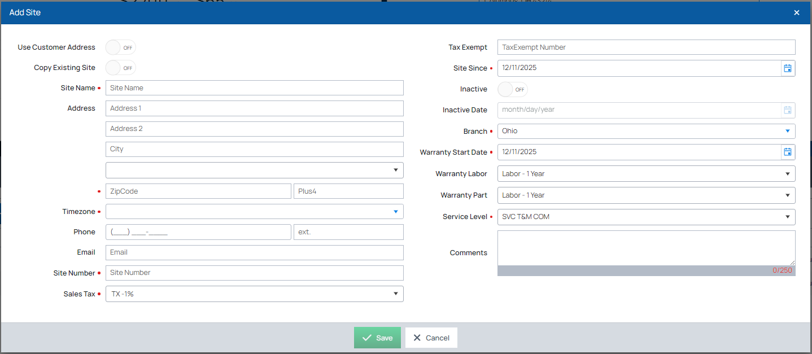Expand the Branch dropdown showing Ohio
Viewport: 812px width, 354px height.
point(647,131)
